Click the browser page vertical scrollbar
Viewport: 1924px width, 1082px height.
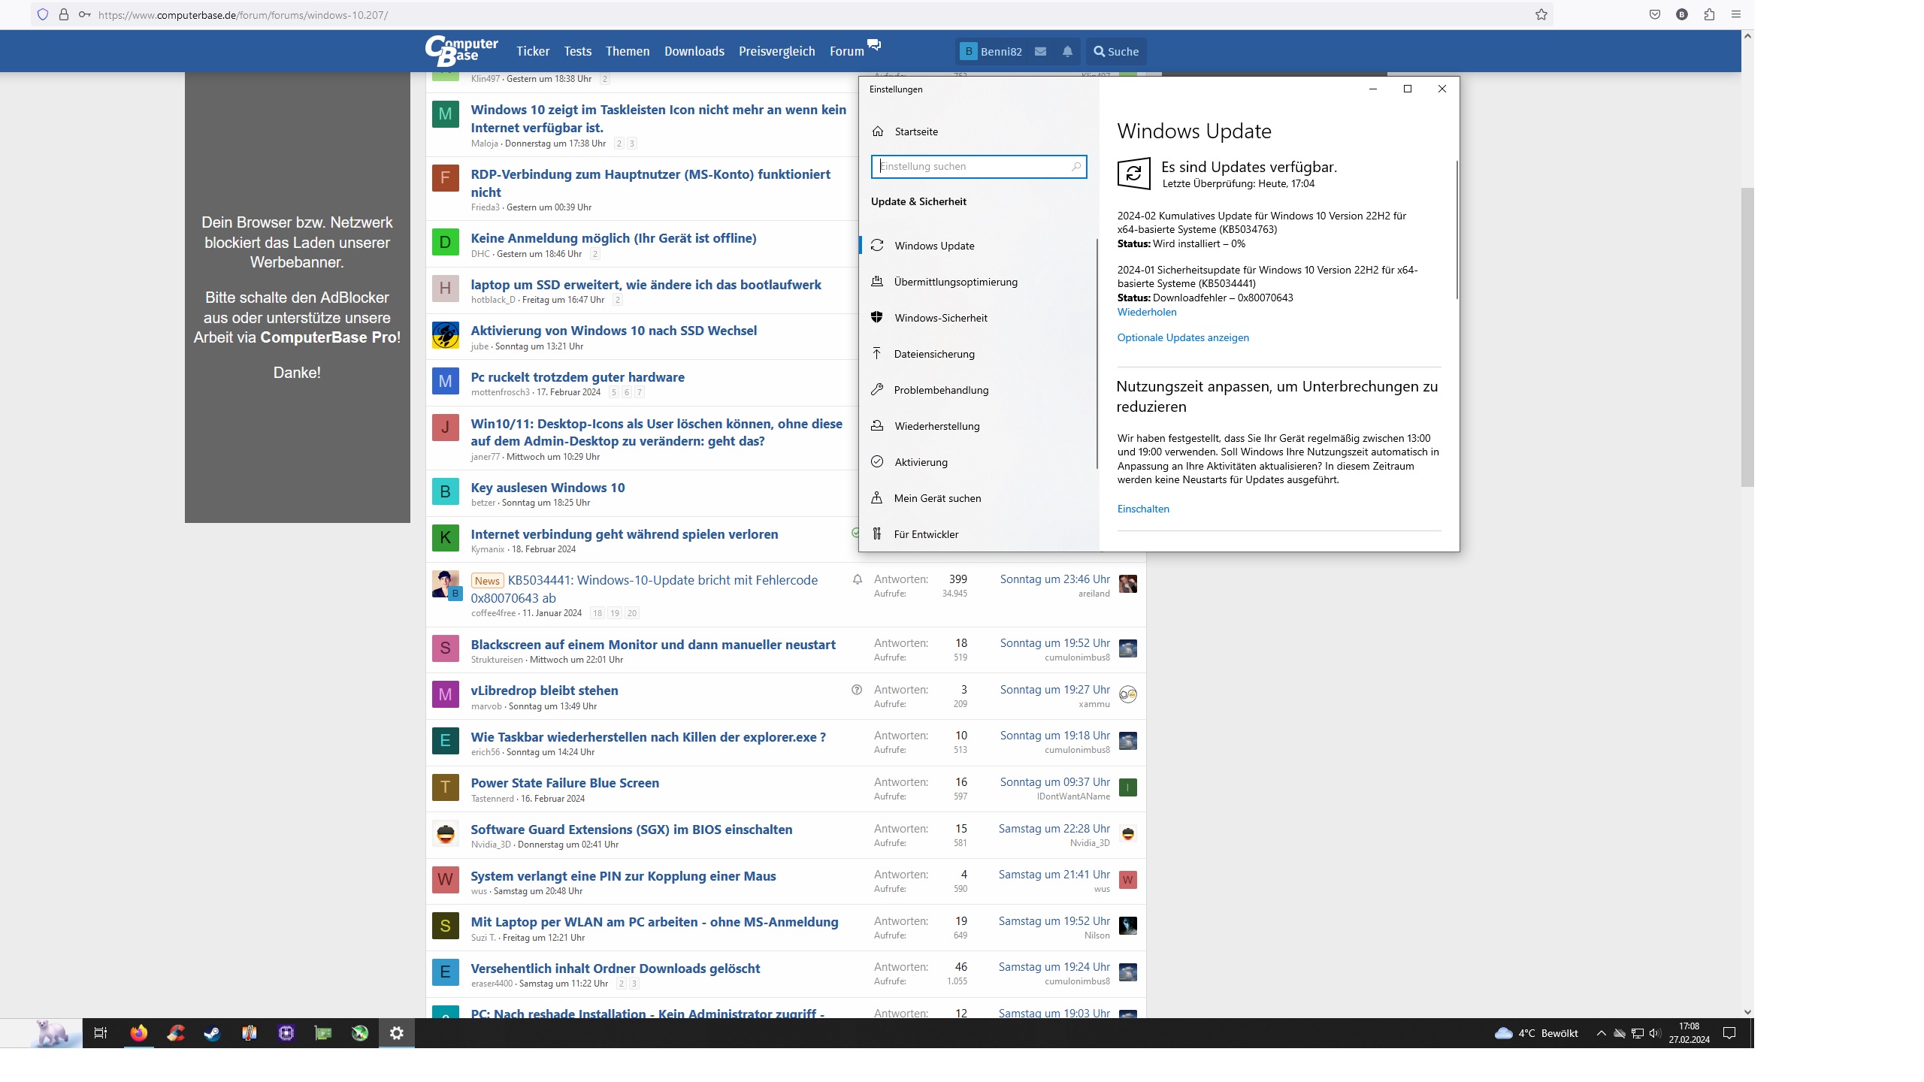click(1747, 338)
